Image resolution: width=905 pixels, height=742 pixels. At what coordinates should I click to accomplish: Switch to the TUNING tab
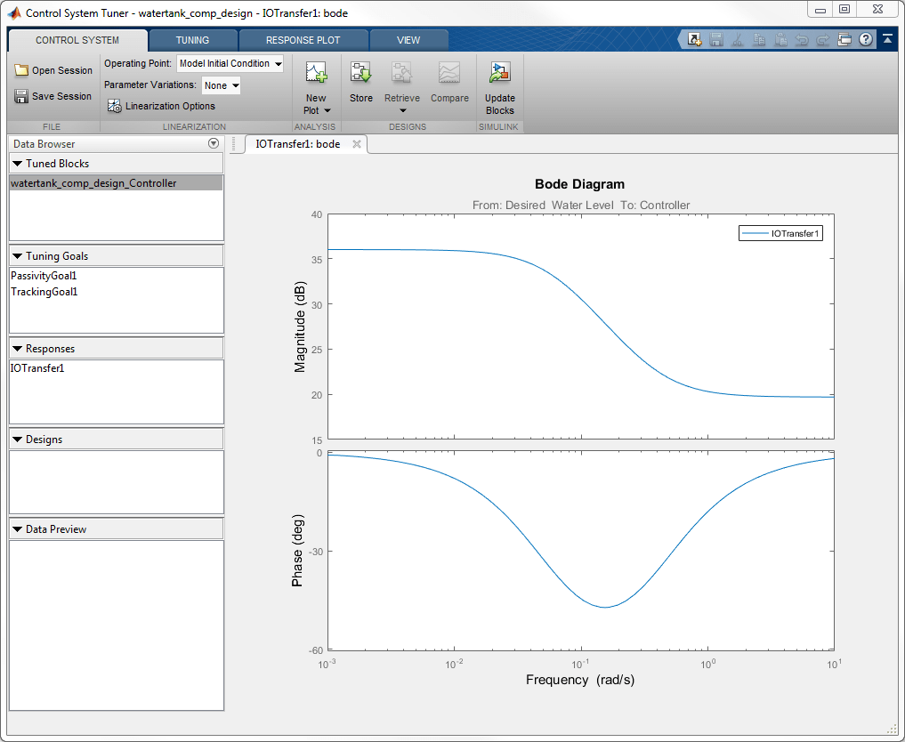[x=193, y=40]
